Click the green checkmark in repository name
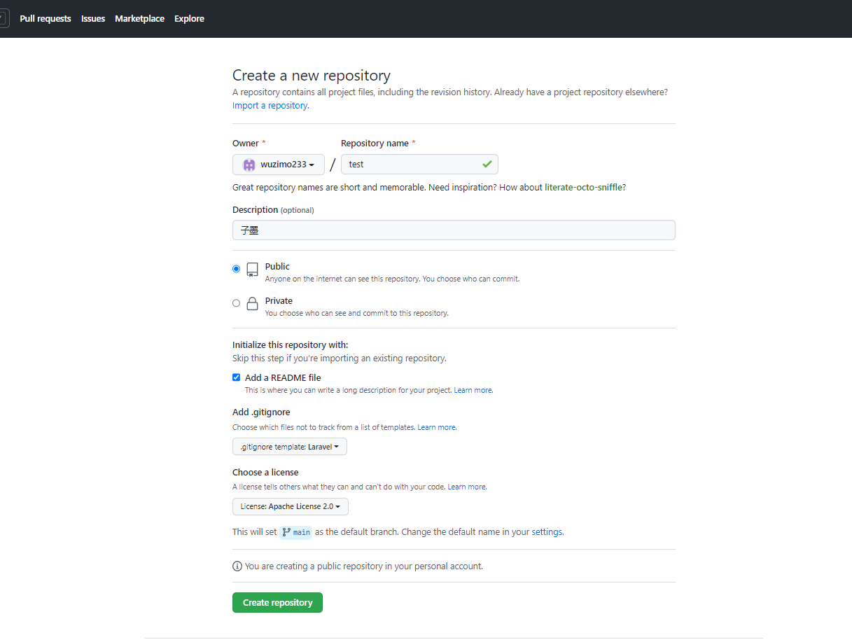852x640 pixels. tap(487, 165)
